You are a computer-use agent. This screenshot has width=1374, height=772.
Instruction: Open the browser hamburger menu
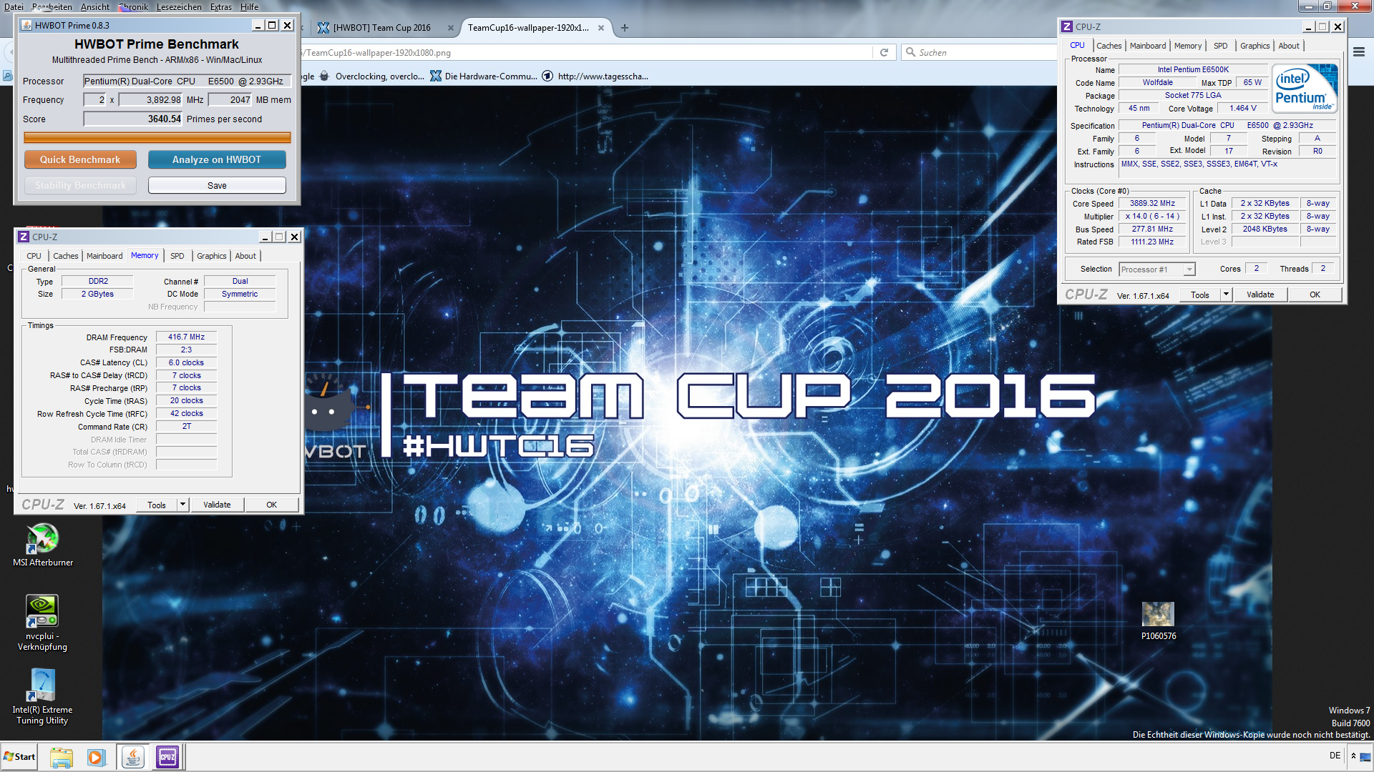[x=1358, y=52]
